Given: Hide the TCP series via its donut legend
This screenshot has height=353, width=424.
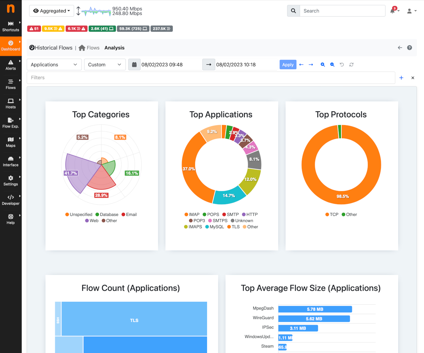Looking at the screenshot, I should tap(331, 214).
